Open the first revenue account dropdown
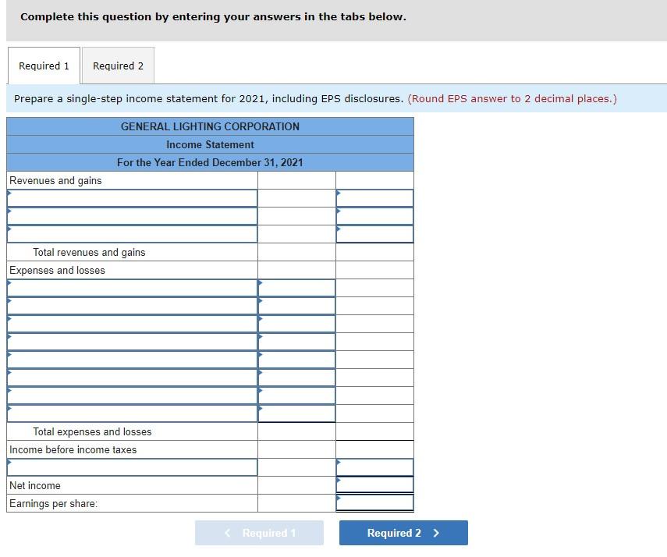667x557 pixels. click(x=132, y=197)
